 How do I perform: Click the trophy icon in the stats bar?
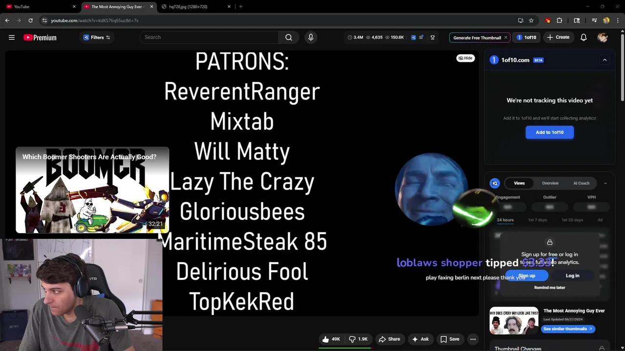pyautogui.click(x=433, y=38)
